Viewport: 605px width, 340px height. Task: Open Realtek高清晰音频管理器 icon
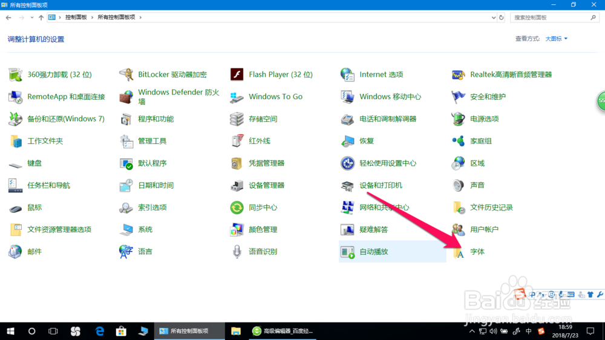pos(458,74)
